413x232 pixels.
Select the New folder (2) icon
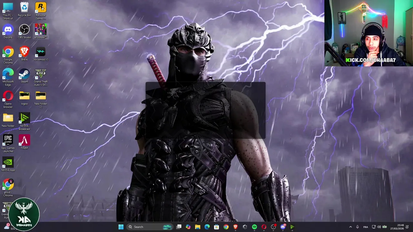[x=41, y=99]
